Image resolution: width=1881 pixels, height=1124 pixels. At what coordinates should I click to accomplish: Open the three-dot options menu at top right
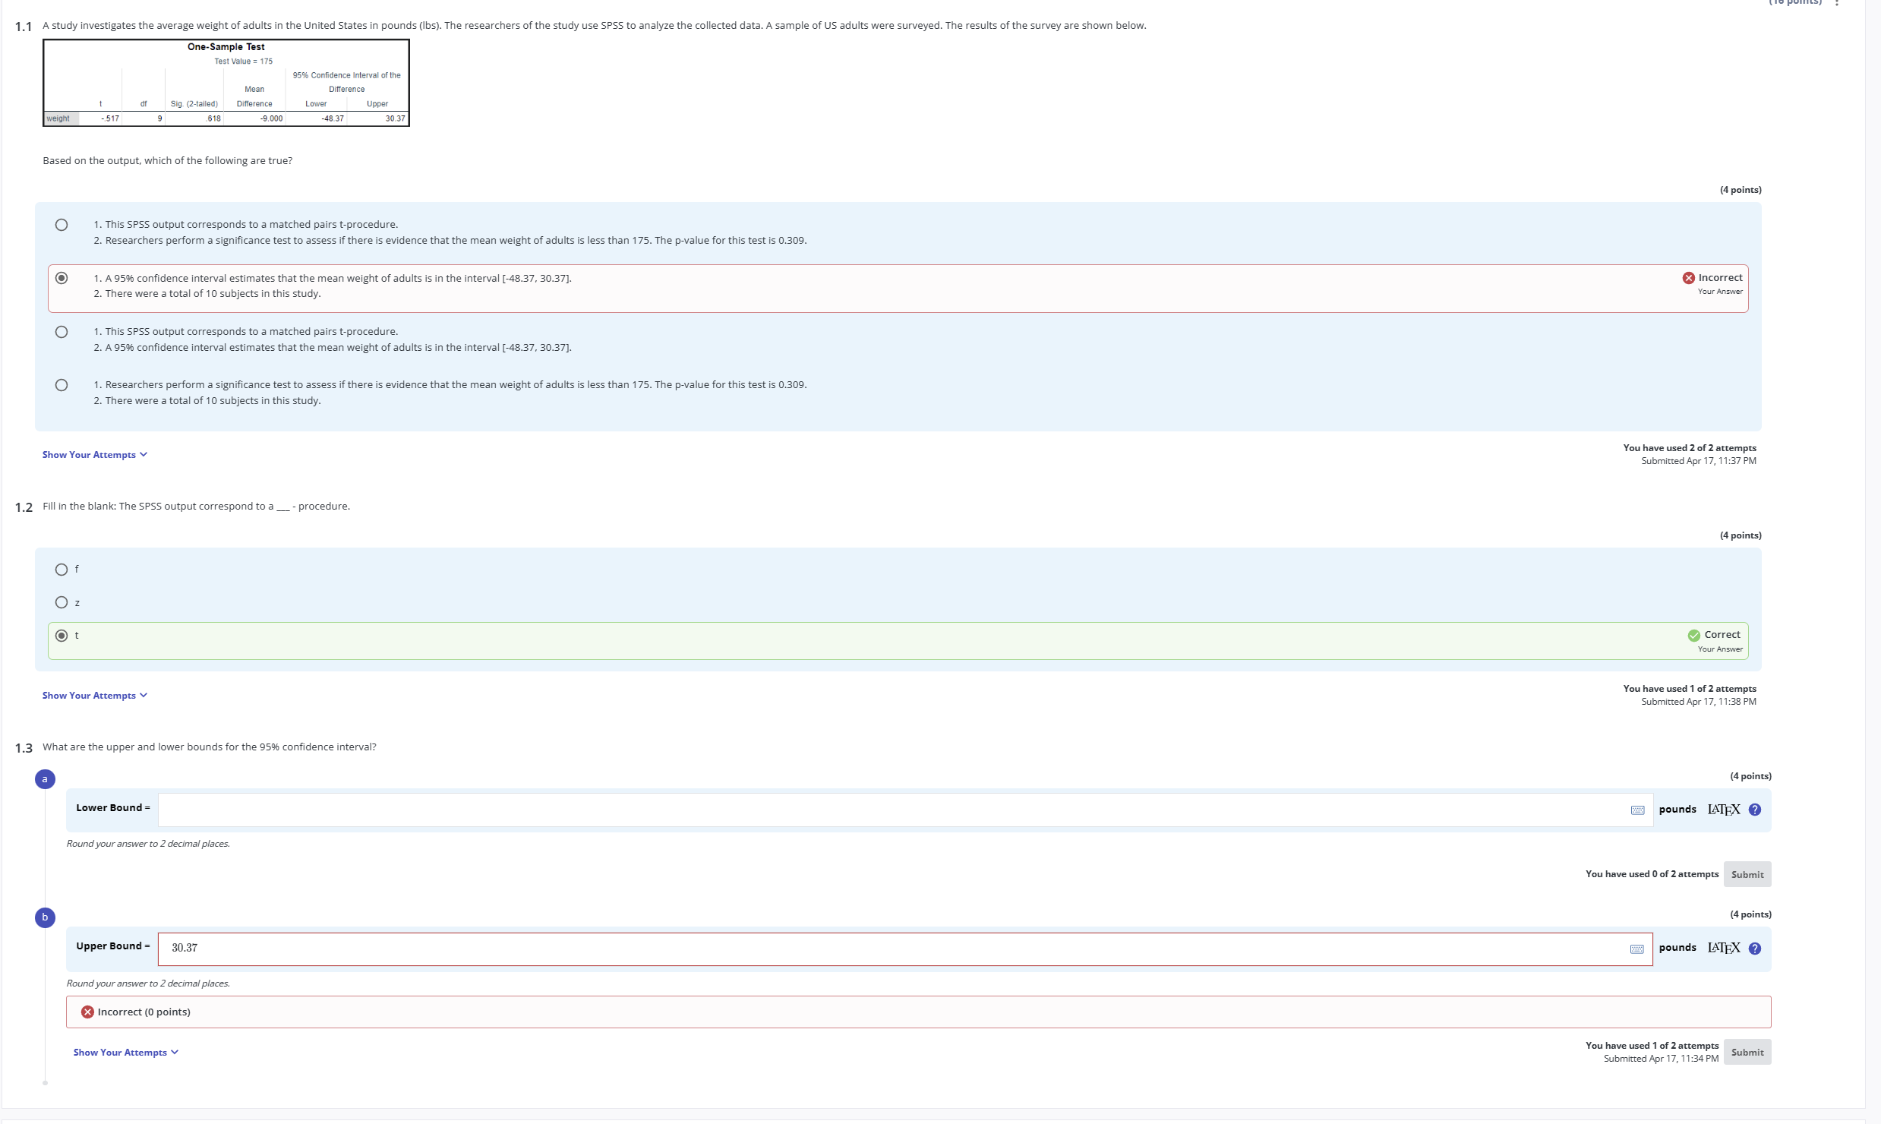pos(1836,3)
